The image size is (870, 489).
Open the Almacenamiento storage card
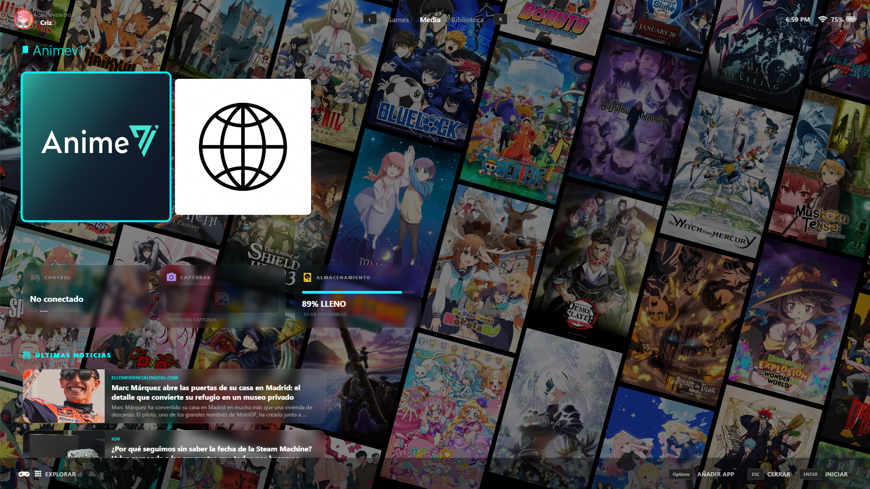(358, 296)
